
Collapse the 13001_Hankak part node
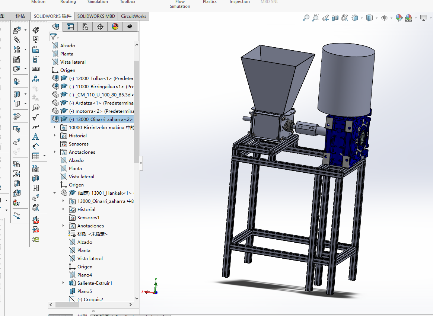click(55, 193)
